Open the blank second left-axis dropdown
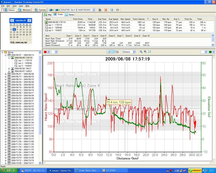 56,52
